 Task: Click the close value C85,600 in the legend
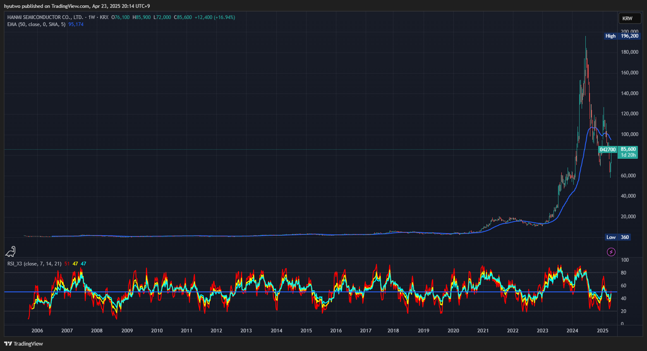click(x=183, y=17)
